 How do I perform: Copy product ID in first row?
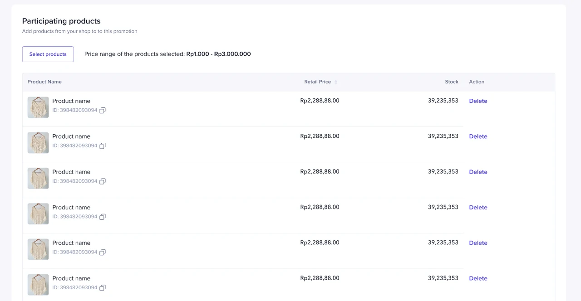pyautogui.click(x=103, y=110)
